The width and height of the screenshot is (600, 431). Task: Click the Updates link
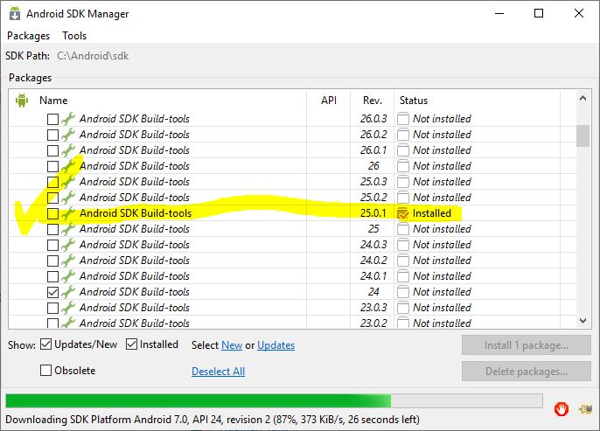276,345
